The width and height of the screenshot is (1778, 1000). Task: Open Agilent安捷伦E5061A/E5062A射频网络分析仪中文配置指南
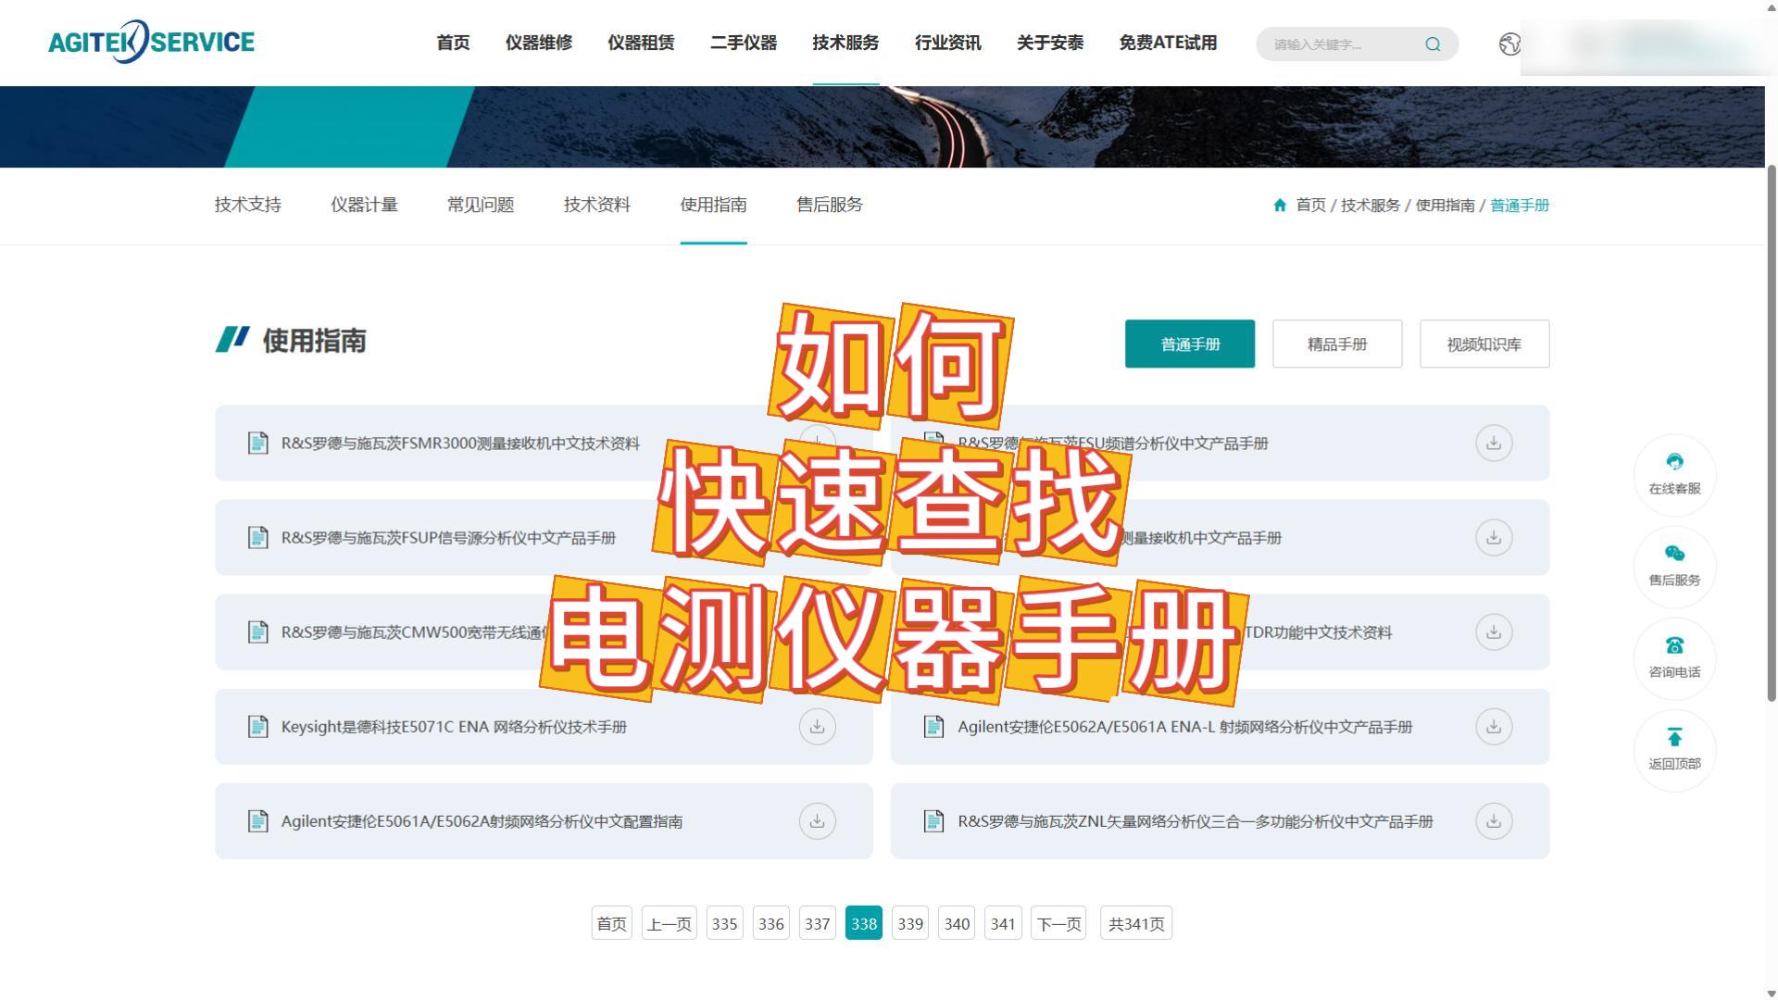[x=482, y=821]
